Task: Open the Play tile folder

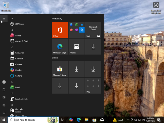Action: [93, 86]
